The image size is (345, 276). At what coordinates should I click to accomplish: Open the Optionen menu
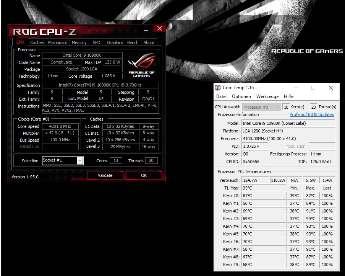coord(241,96)
